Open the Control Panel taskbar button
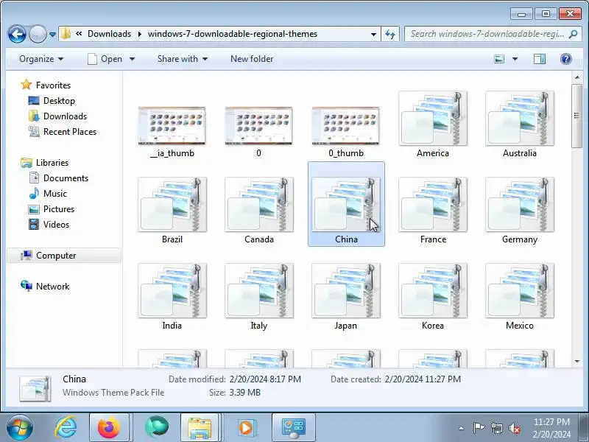This screenshot has width=589, height=442. [x=293, y=428]
